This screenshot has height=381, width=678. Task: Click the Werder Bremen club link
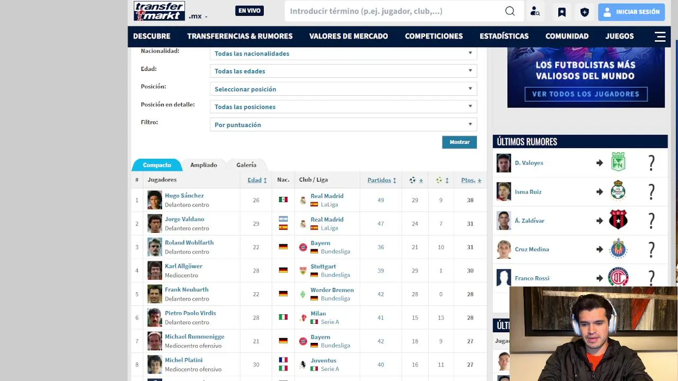[332, 290]
